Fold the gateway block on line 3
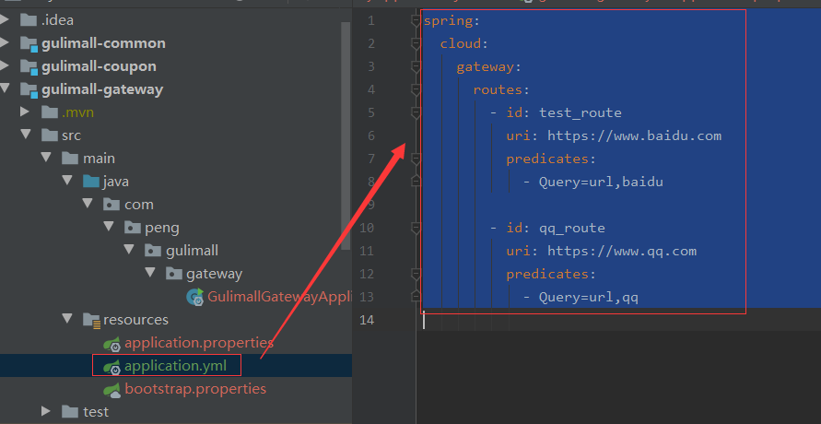Viewport: 821px width, 424px height. point(416,66)
